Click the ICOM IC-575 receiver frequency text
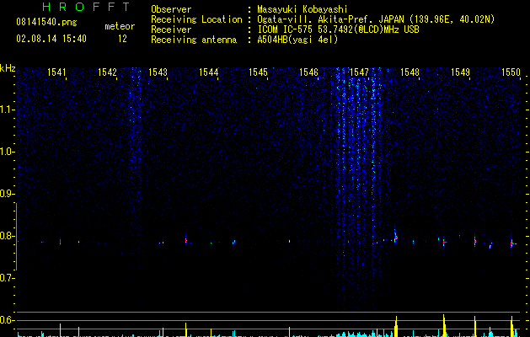 [339, 29]
